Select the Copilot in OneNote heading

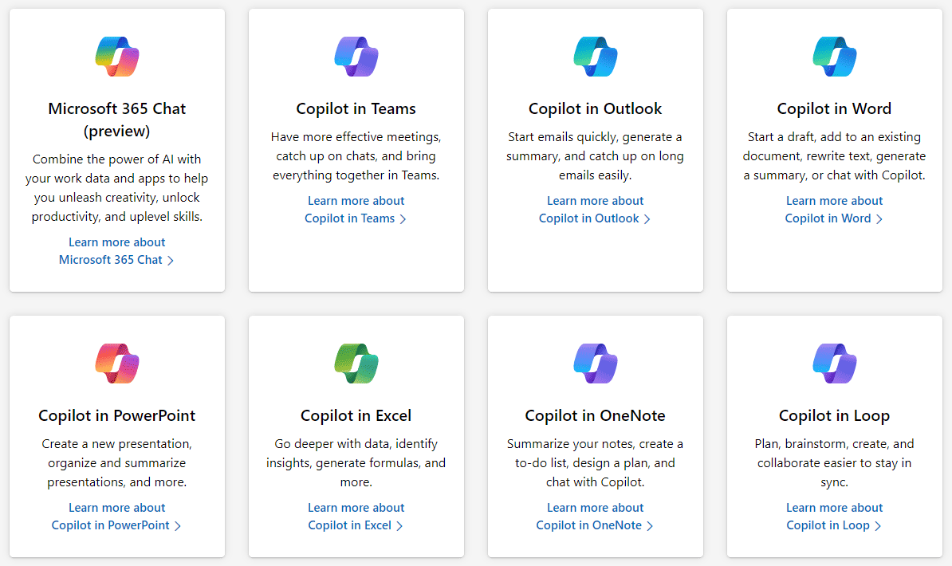coord(595,415)
